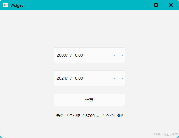Maximize the Widget window
Viewport: 179px width, 138px height.
click(156, 5)
